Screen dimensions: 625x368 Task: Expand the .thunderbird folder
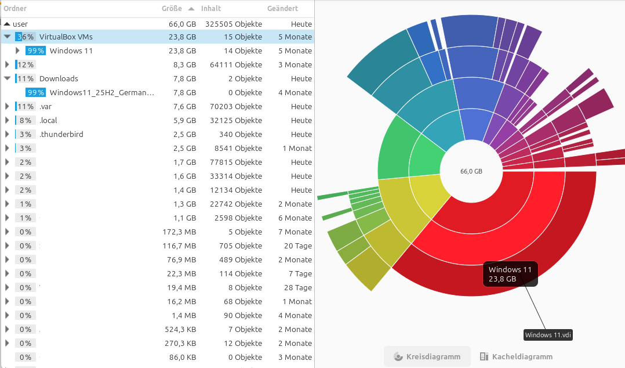coord(7,135)
